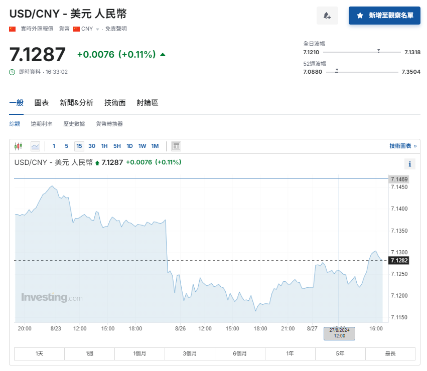Click the China flag beside 實時外匯報價
The height and width of the screenshot is (371, 427).
point(13,29)
